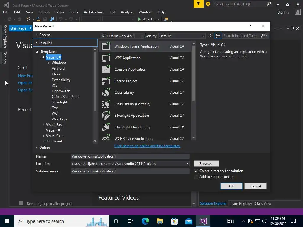The image size is (303, 227).
Task: Toggle Keep page open after project checkbox
Action: pos(21,203)
